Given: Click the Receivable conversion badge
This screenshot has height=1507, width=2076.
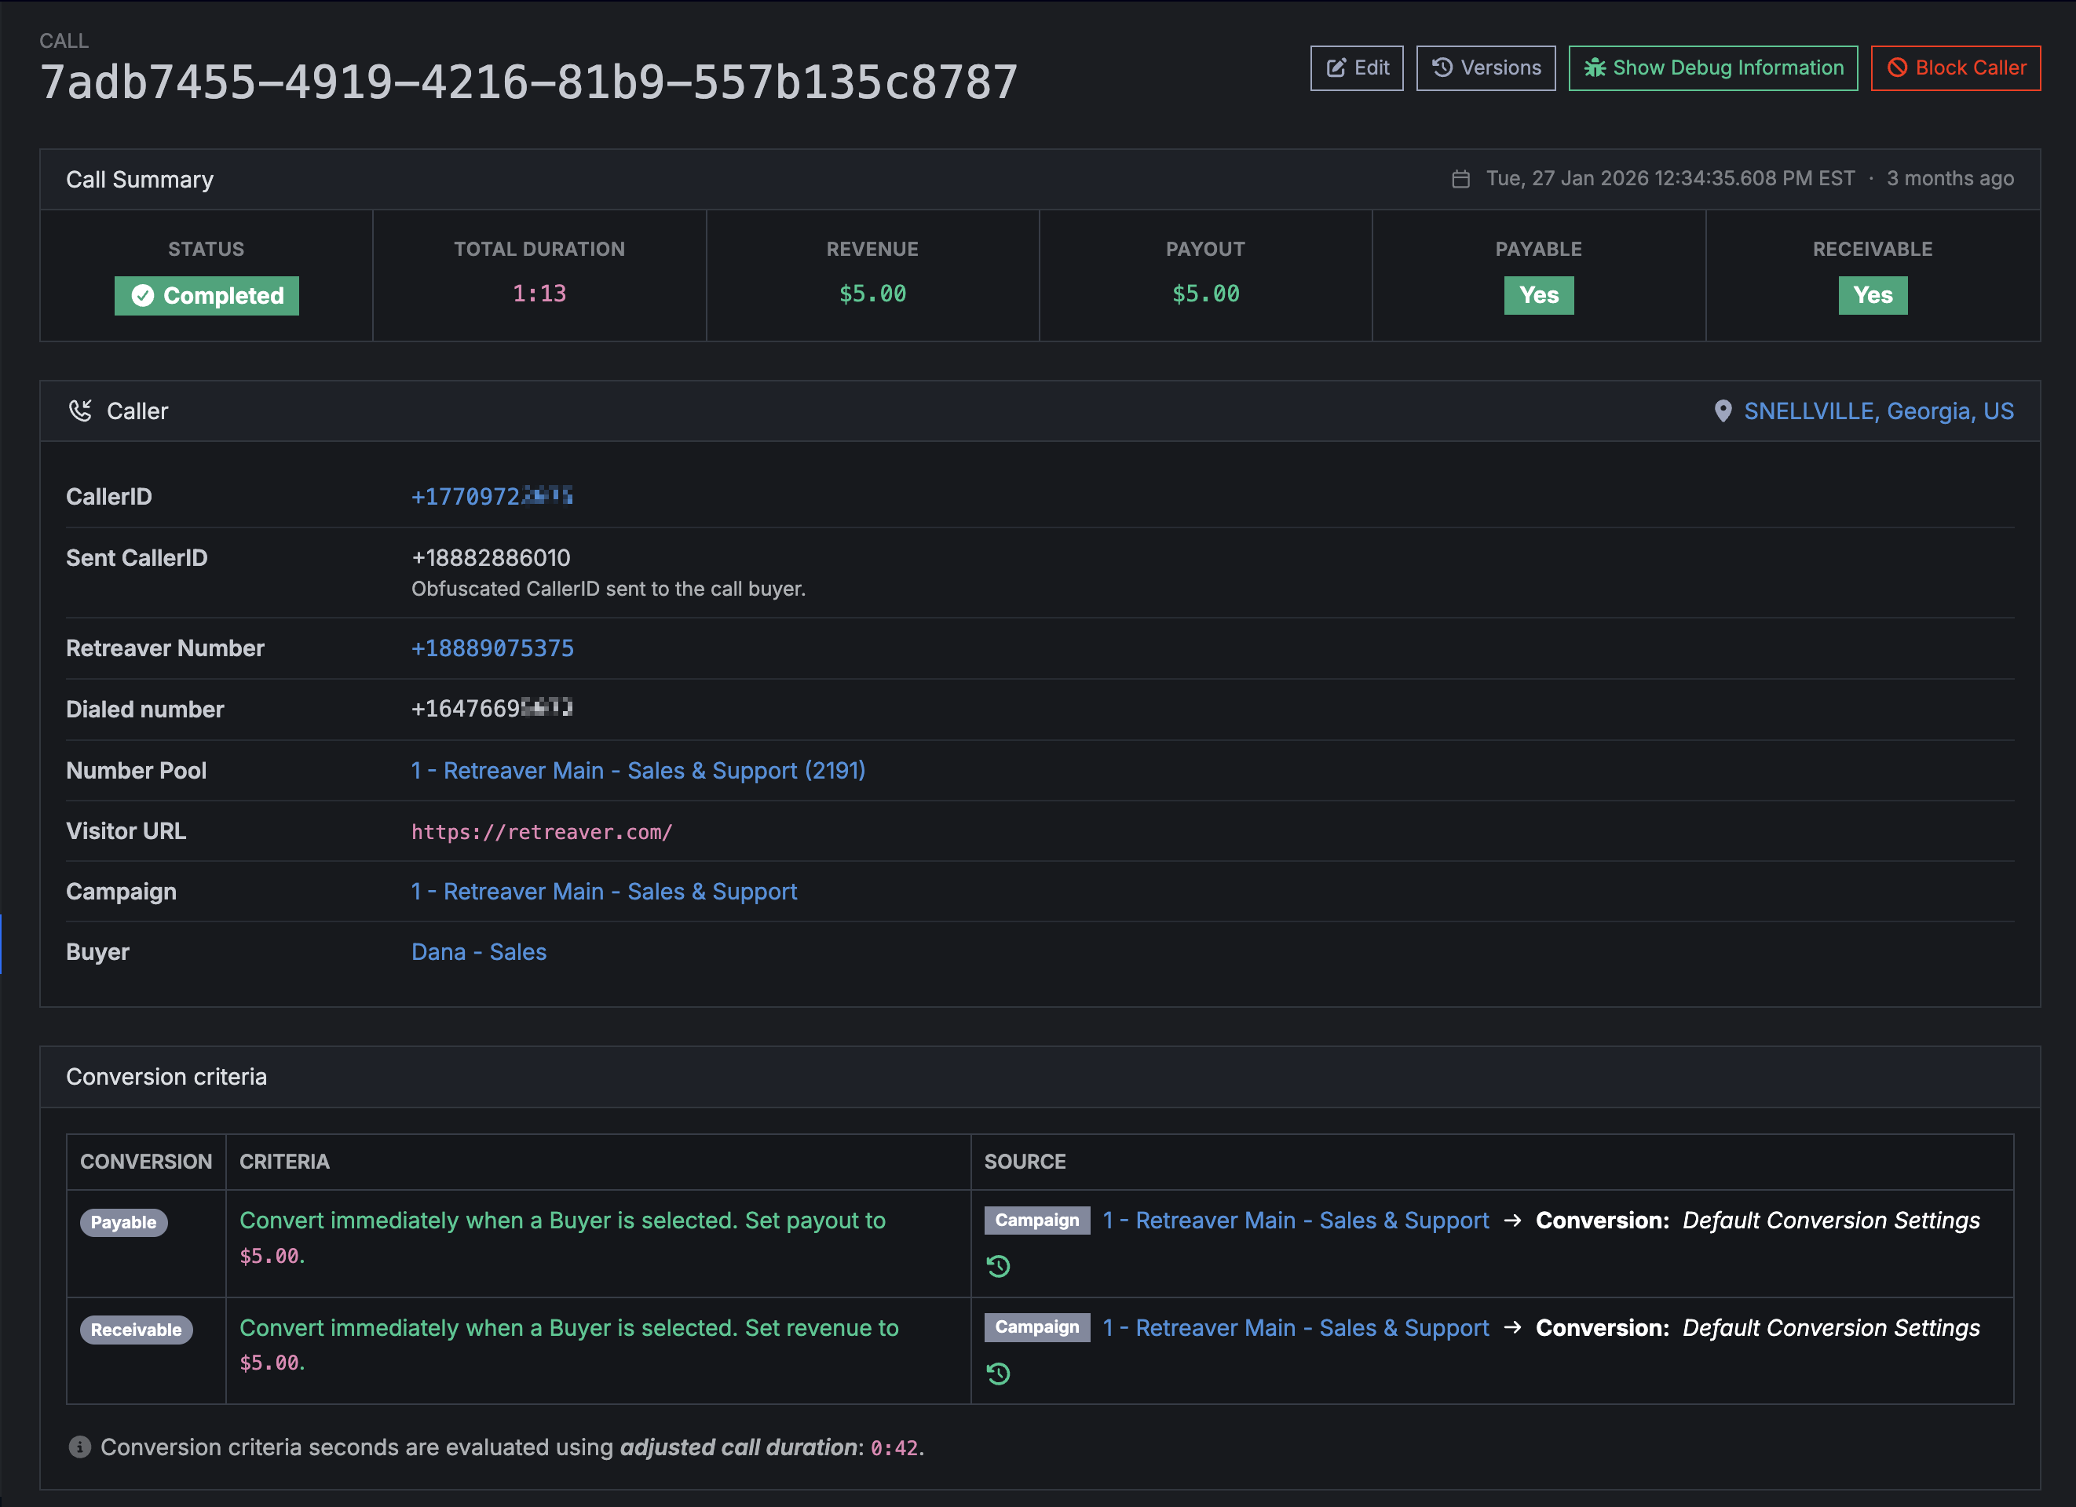Looking at the screenshot, I should [x=137, y=1330].
